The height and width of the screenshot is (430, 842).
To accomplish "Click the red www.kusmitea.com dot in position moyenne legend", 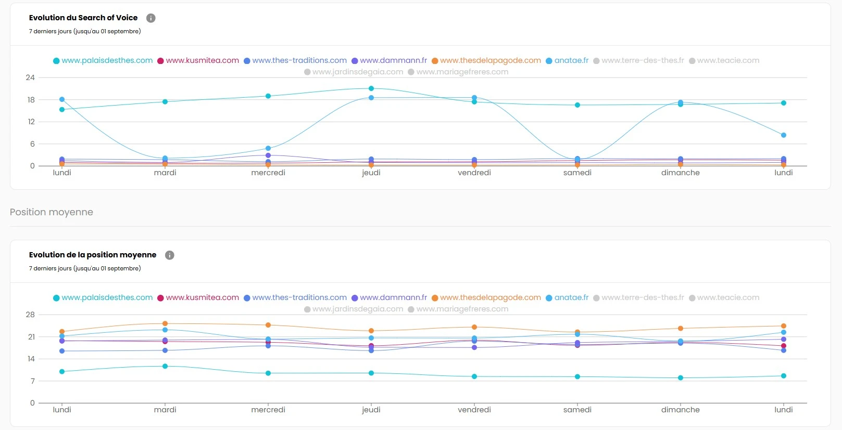I will click(x=161, y=298).
